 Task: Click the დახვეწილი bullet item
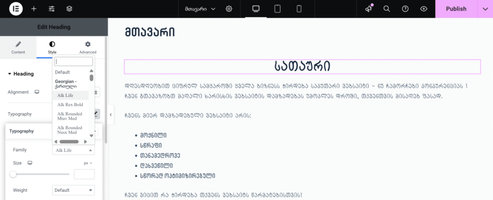click(156, 165)
